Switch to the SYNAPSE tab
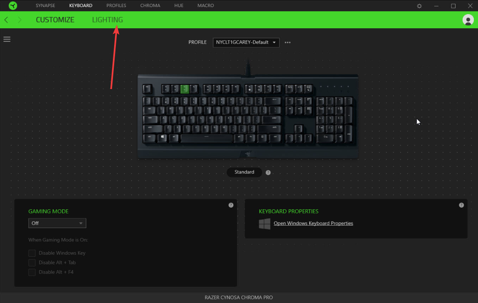This screenshot has height=303, width=478. pos(45,5)
